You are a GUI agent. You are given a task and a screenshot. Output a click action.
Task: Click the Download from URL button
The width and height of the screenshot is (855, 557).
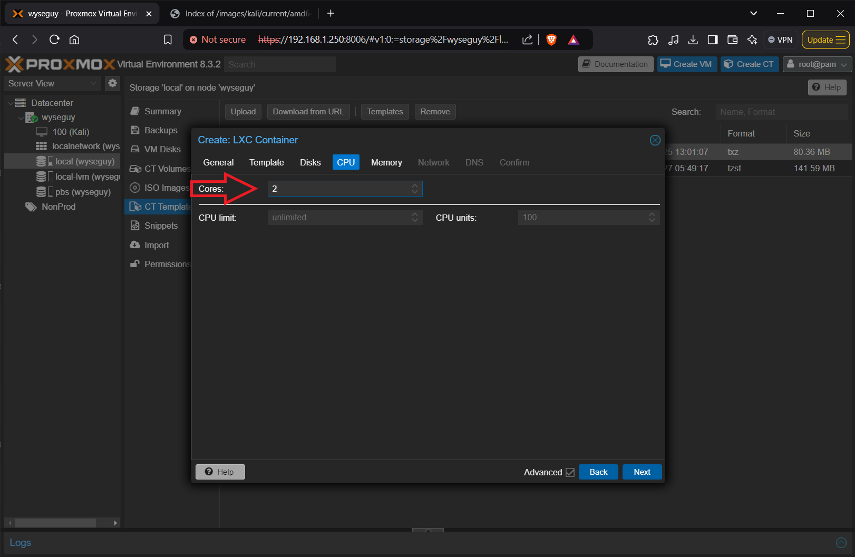[308, 112]
